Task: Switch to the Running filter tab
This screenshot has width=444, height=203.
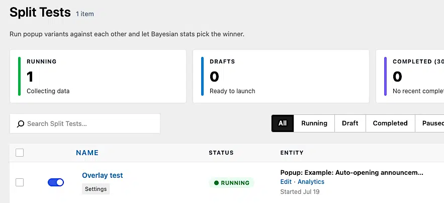Action: click(314, 123)
